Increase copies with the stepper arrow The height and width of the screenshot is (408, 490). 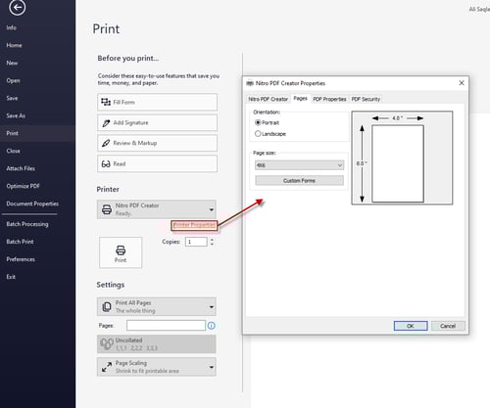click(x=212, y=240)
